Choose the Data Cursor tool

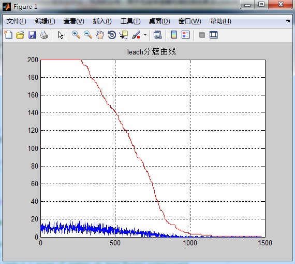click(x=124, y=35)
